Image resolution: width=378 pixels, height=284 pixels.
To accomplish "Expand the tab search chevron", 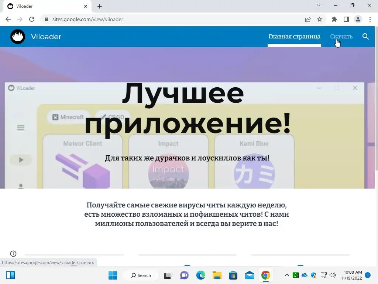I will tap(319, 5).
